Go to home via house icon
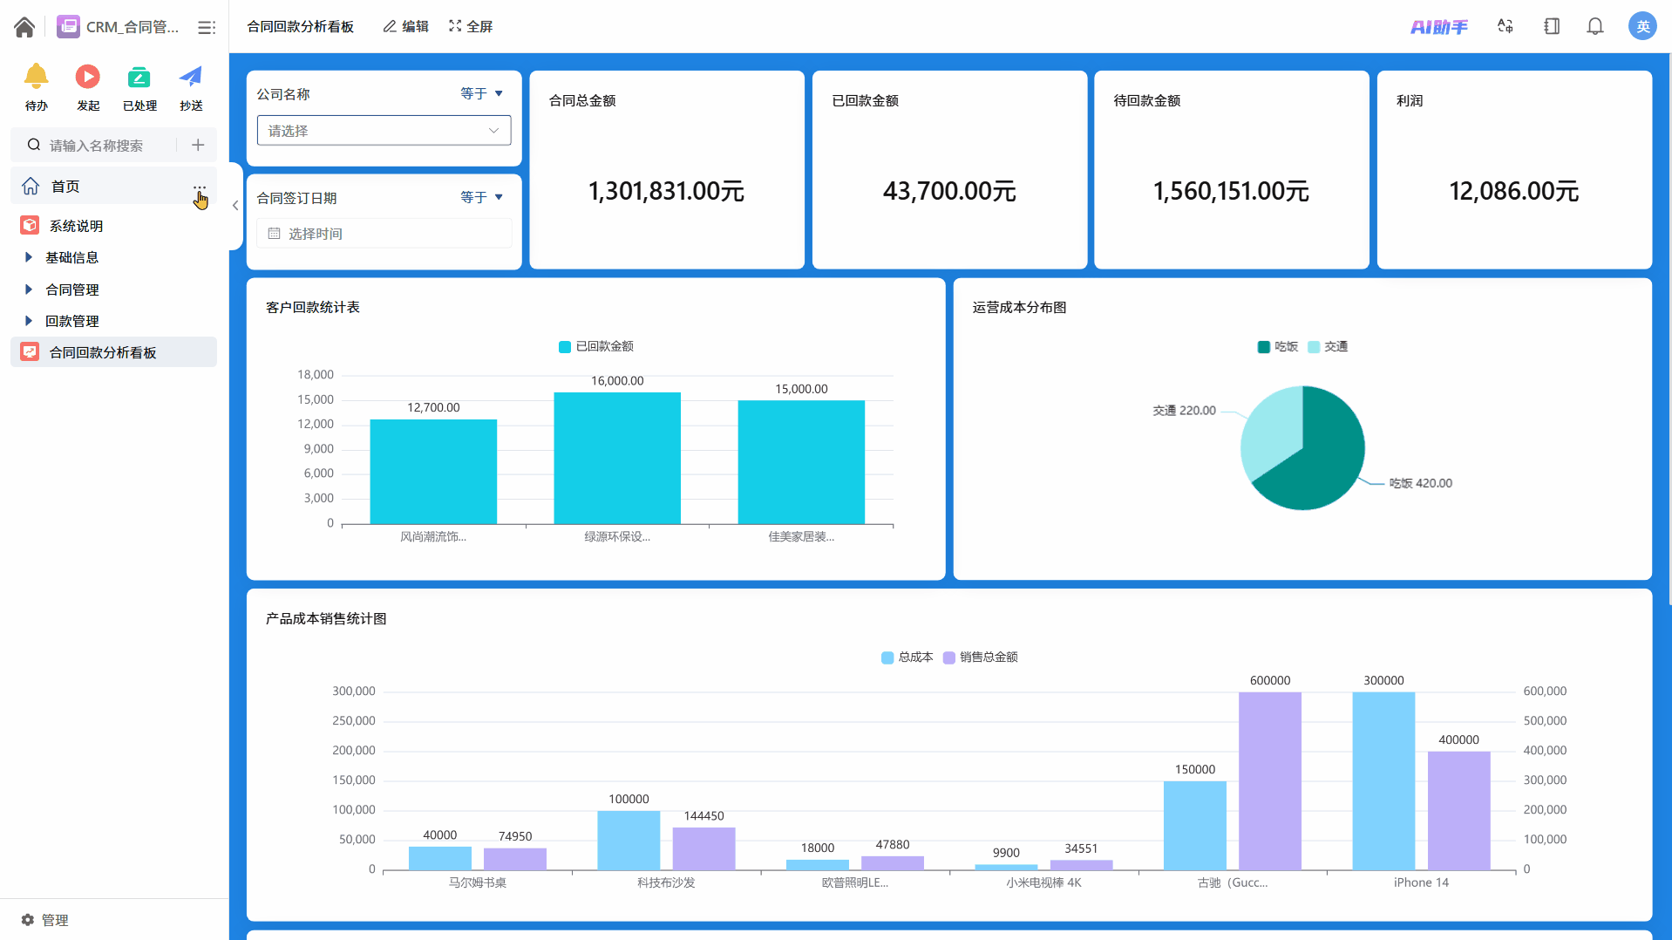1672x940 pixels. point(24,27)
